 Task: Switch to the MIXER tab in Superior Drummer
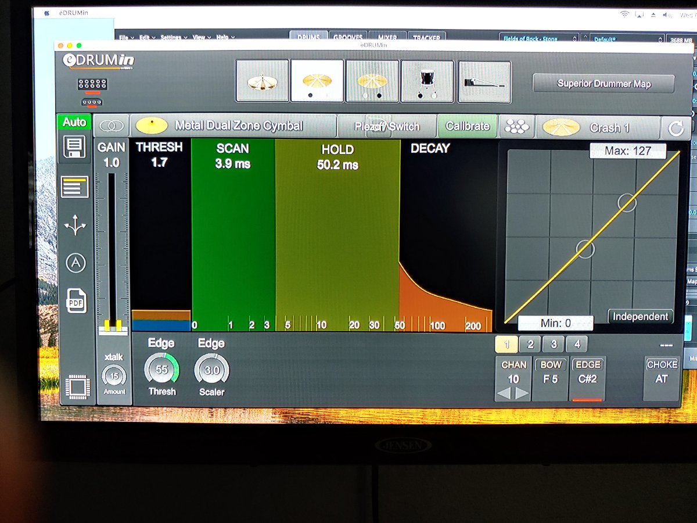(x=387, y=37)
